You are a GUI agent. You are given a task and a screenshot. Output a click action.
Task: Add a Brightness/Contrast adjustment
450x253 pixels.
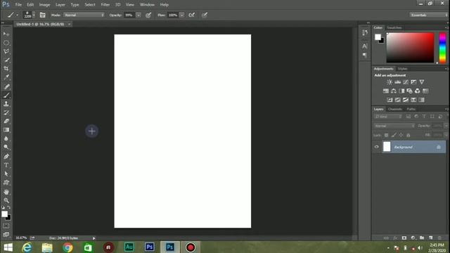pos(389,82)
